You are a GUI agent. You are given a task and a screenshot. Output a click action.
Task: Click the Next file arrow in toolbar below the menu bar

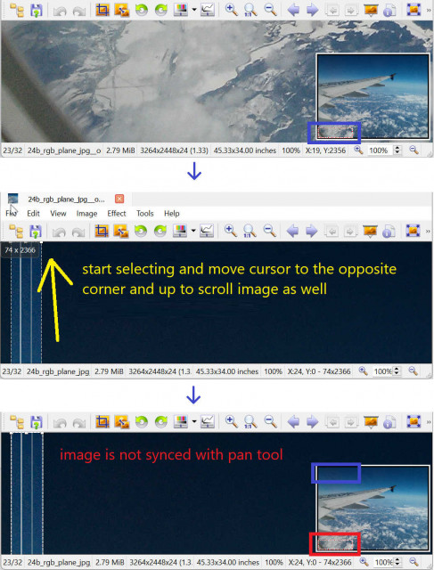pos(311,231)
